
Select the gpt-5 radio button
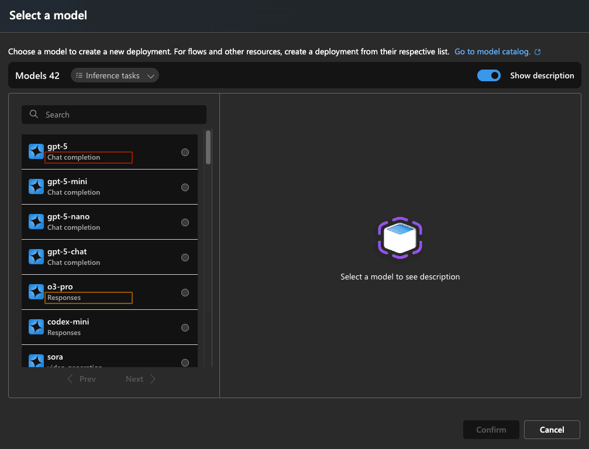pyautogui.click(x=185, y=152)
